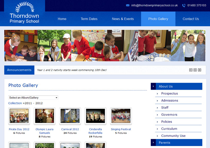Click the phone number 01480 375103
Viewport: 210px width, 148px height.
pos(197,5)
